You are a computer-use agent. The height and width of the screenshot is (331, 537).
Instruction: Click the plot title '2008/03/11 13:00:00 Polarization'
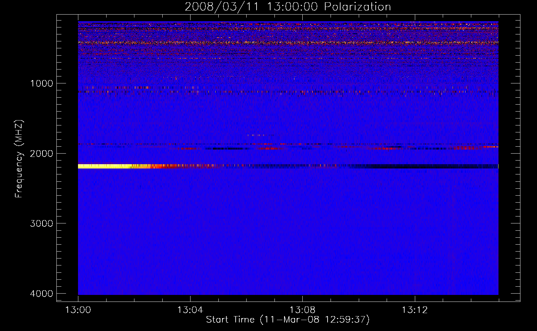tap(288, 7)
